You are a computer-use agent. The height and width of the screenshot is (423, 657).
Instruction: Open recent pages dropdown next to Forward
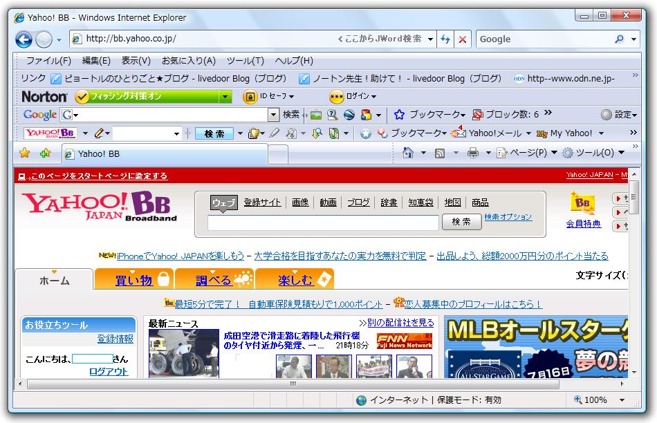(59, 40)
